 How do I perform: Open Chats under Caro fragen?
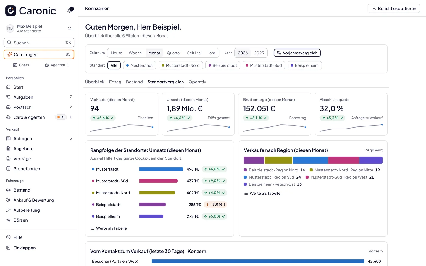pos(21,65)
